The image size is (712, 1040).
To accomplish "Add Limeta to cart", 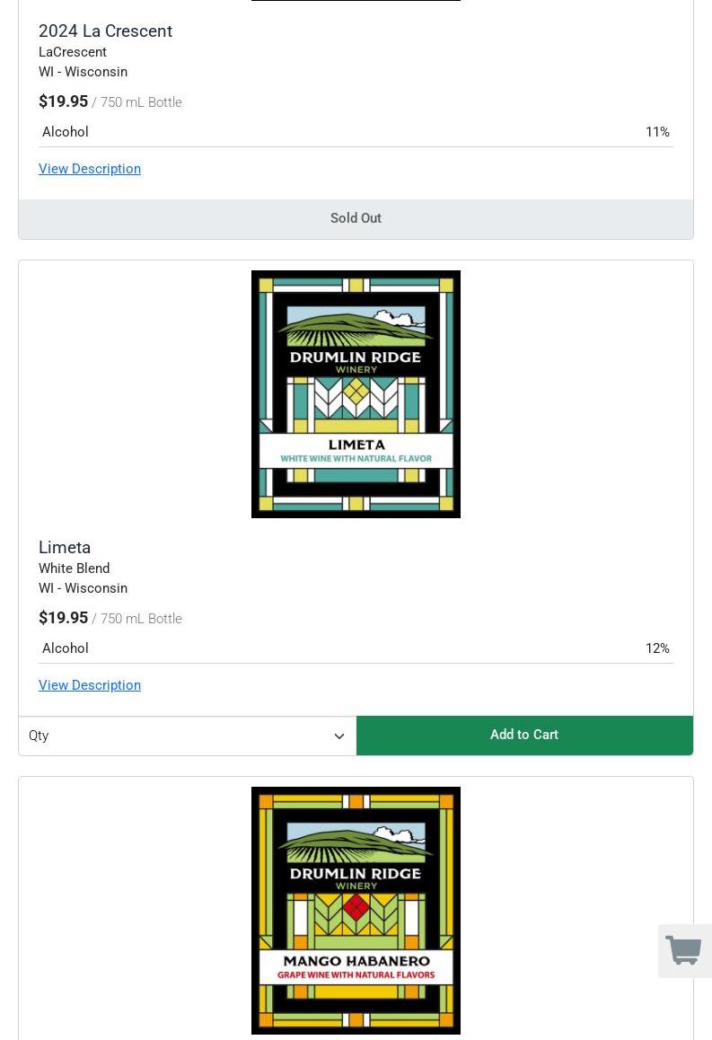I will click(x=524, y=735).
